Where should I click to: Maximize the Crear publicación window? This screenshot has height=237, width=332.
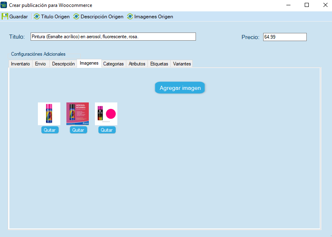(x=307, y=5)
